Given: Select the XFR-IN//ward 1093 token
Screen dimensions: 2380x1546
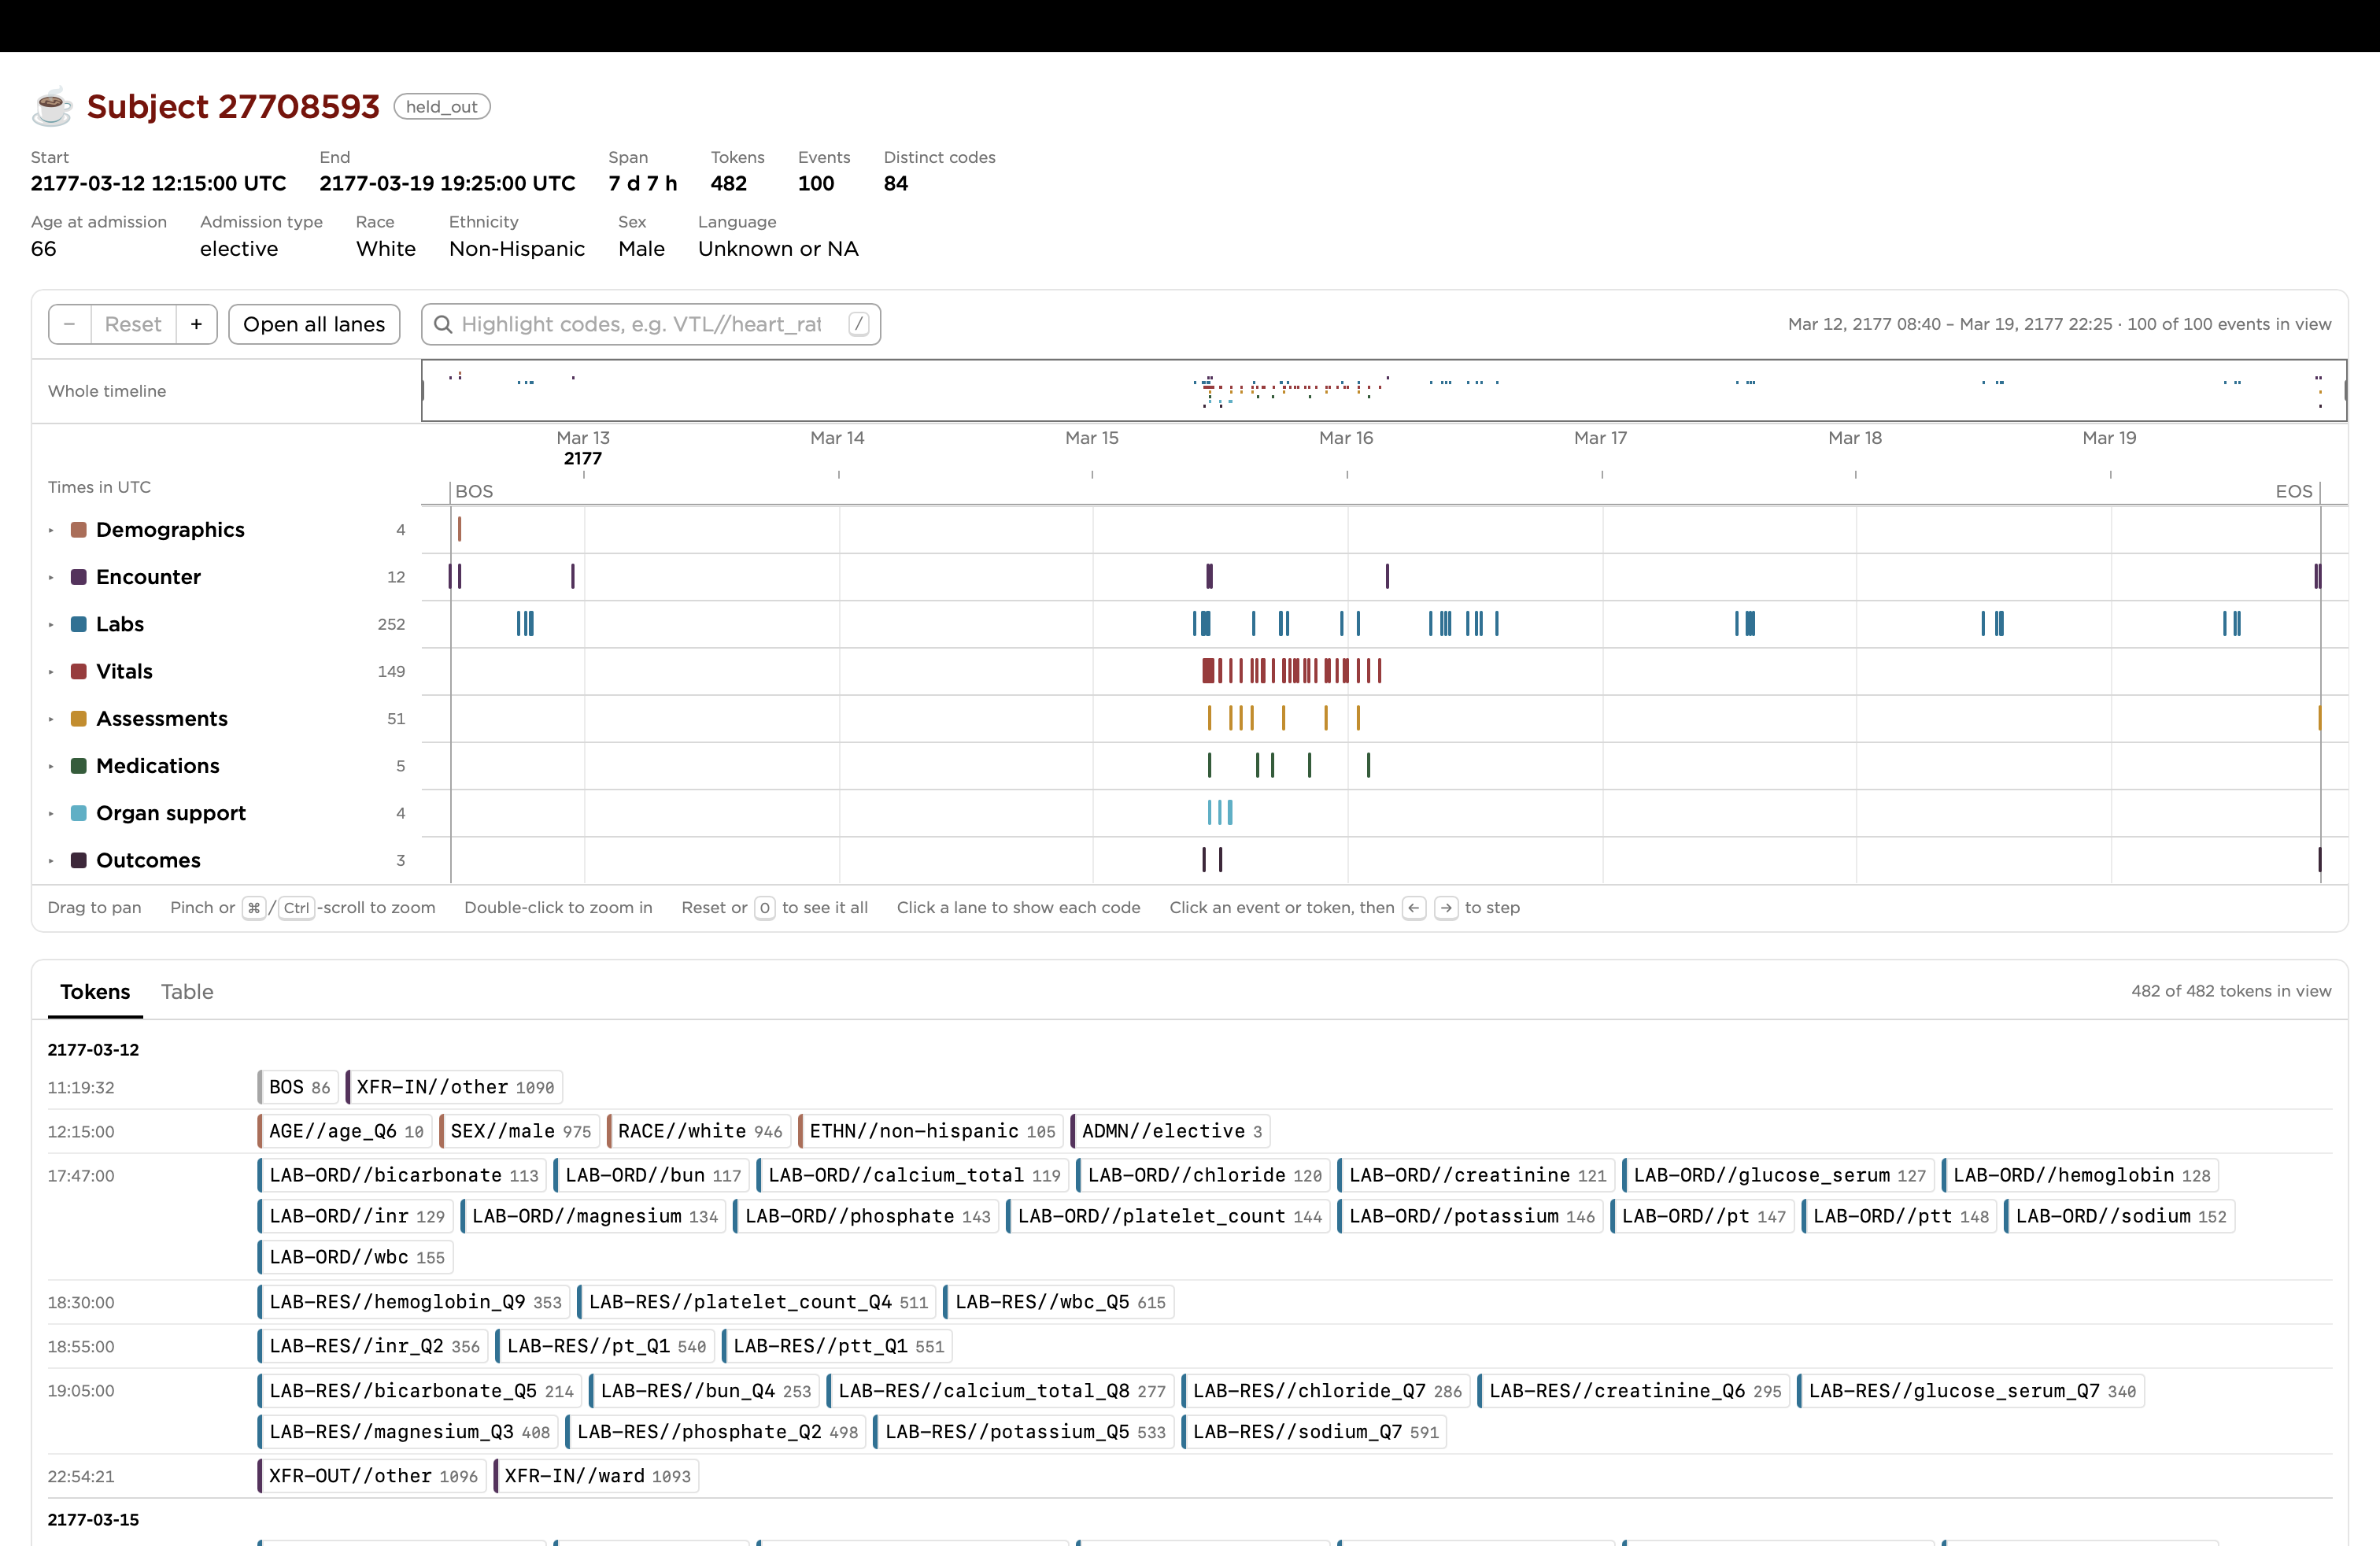Looking at the screenshot, I should pos(597,1476).
